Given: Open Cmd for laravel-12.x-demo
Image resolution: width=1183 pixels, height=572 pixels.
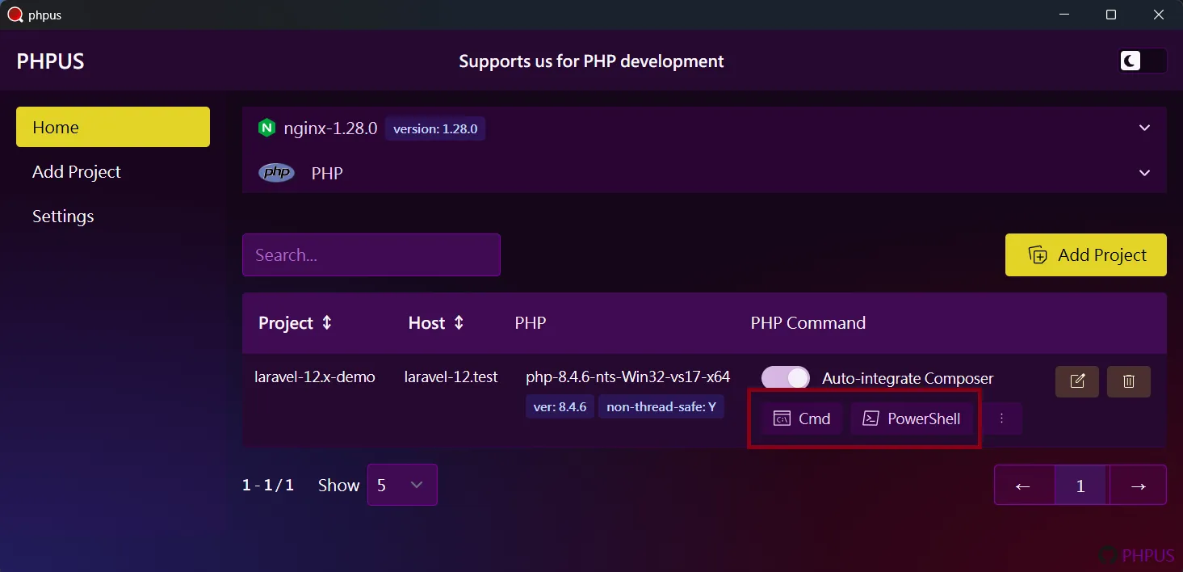Looking at the screenshot, I should click(802, 418).
